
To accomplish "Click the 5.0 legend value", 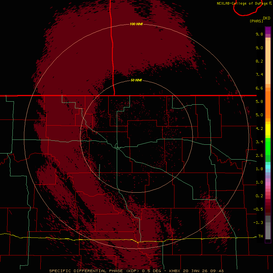I will click(x=259, y=115).
